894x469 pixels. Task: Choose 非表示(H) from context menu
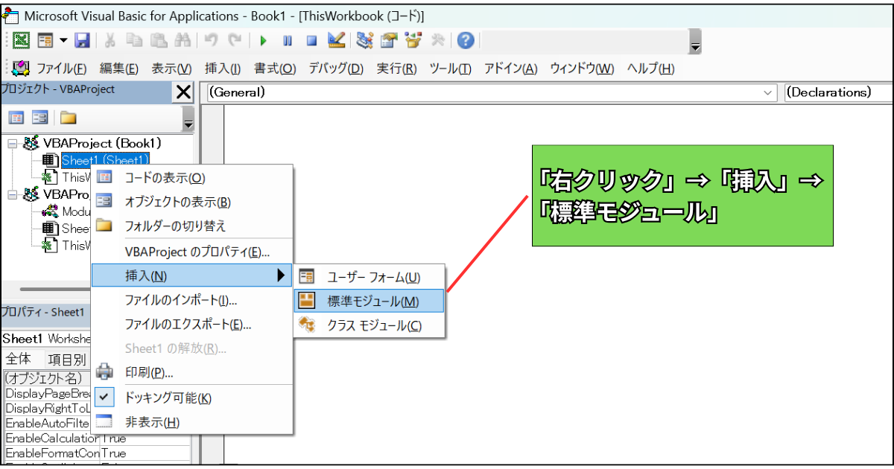[192, 422]
